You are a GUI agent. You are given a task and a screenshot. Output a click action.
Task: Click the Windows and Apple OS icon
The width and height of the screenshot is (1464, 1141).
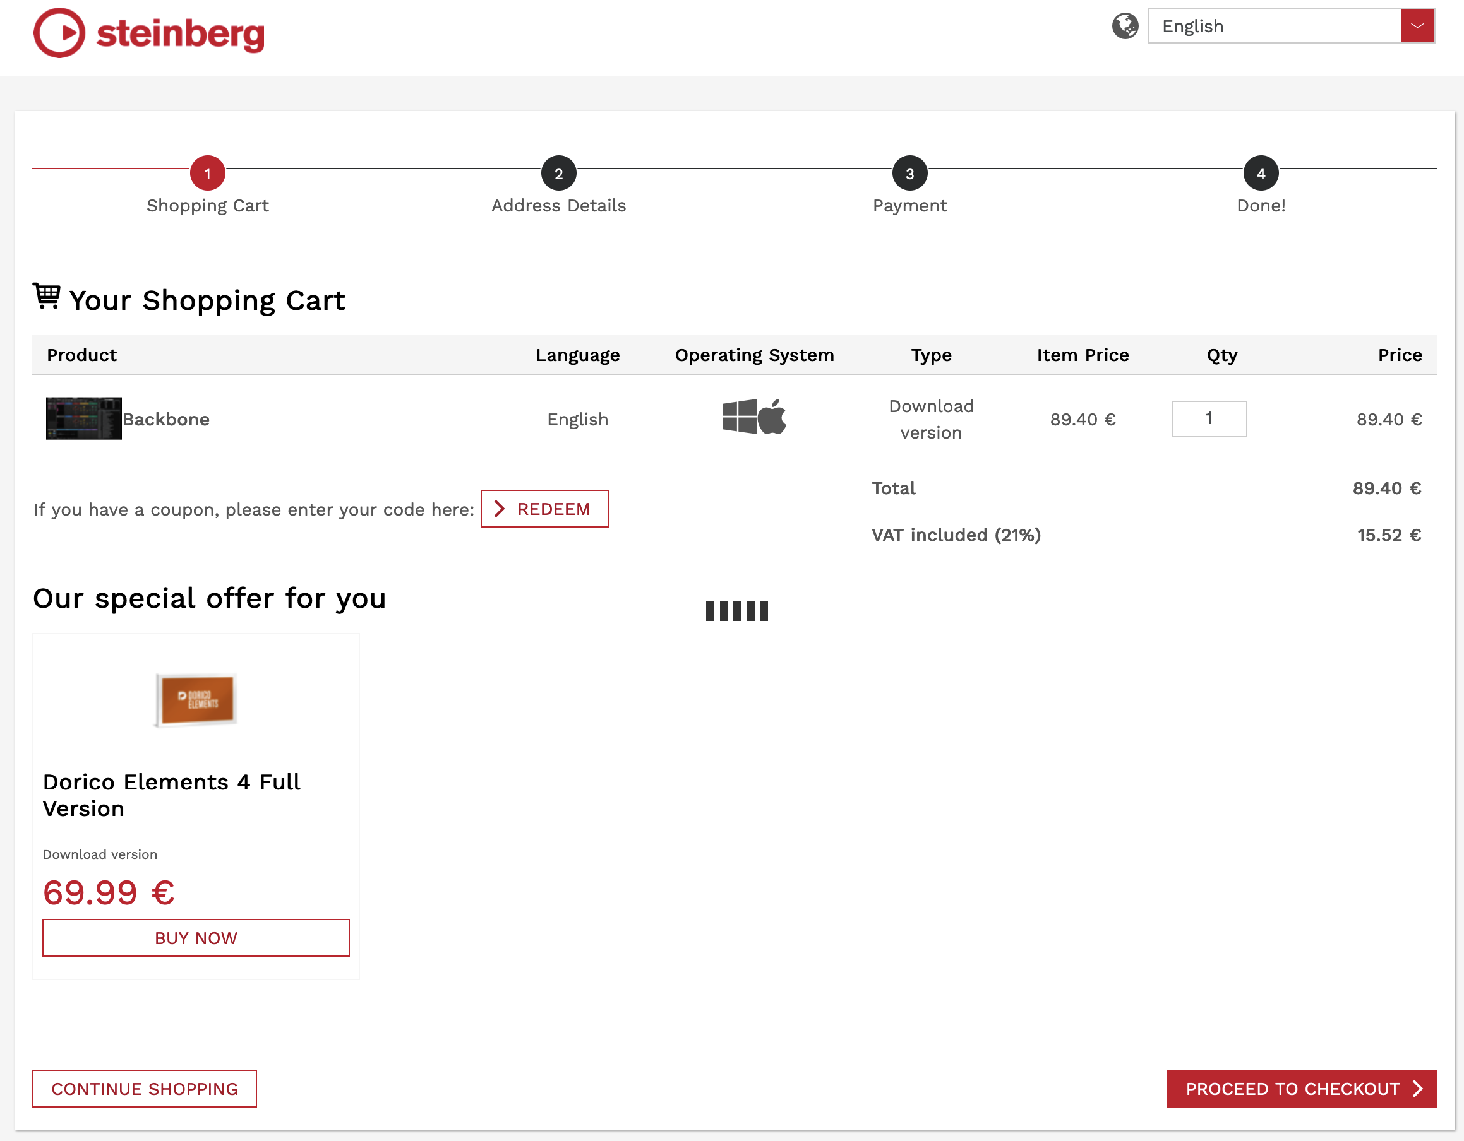(x=754, y=417)
